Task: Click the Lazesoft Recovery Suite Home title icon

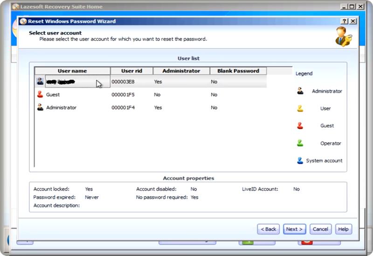Action: 15,7
